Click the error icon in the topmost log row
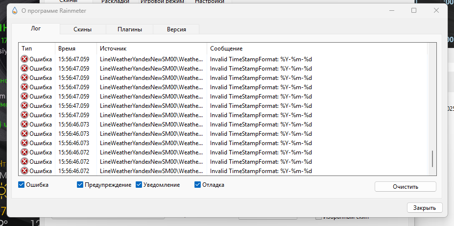 [x=24, y=59]
